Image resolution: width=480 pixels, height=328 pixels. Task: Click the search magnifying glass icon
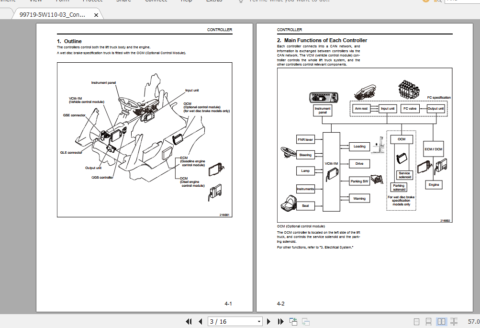pos(437,2)
